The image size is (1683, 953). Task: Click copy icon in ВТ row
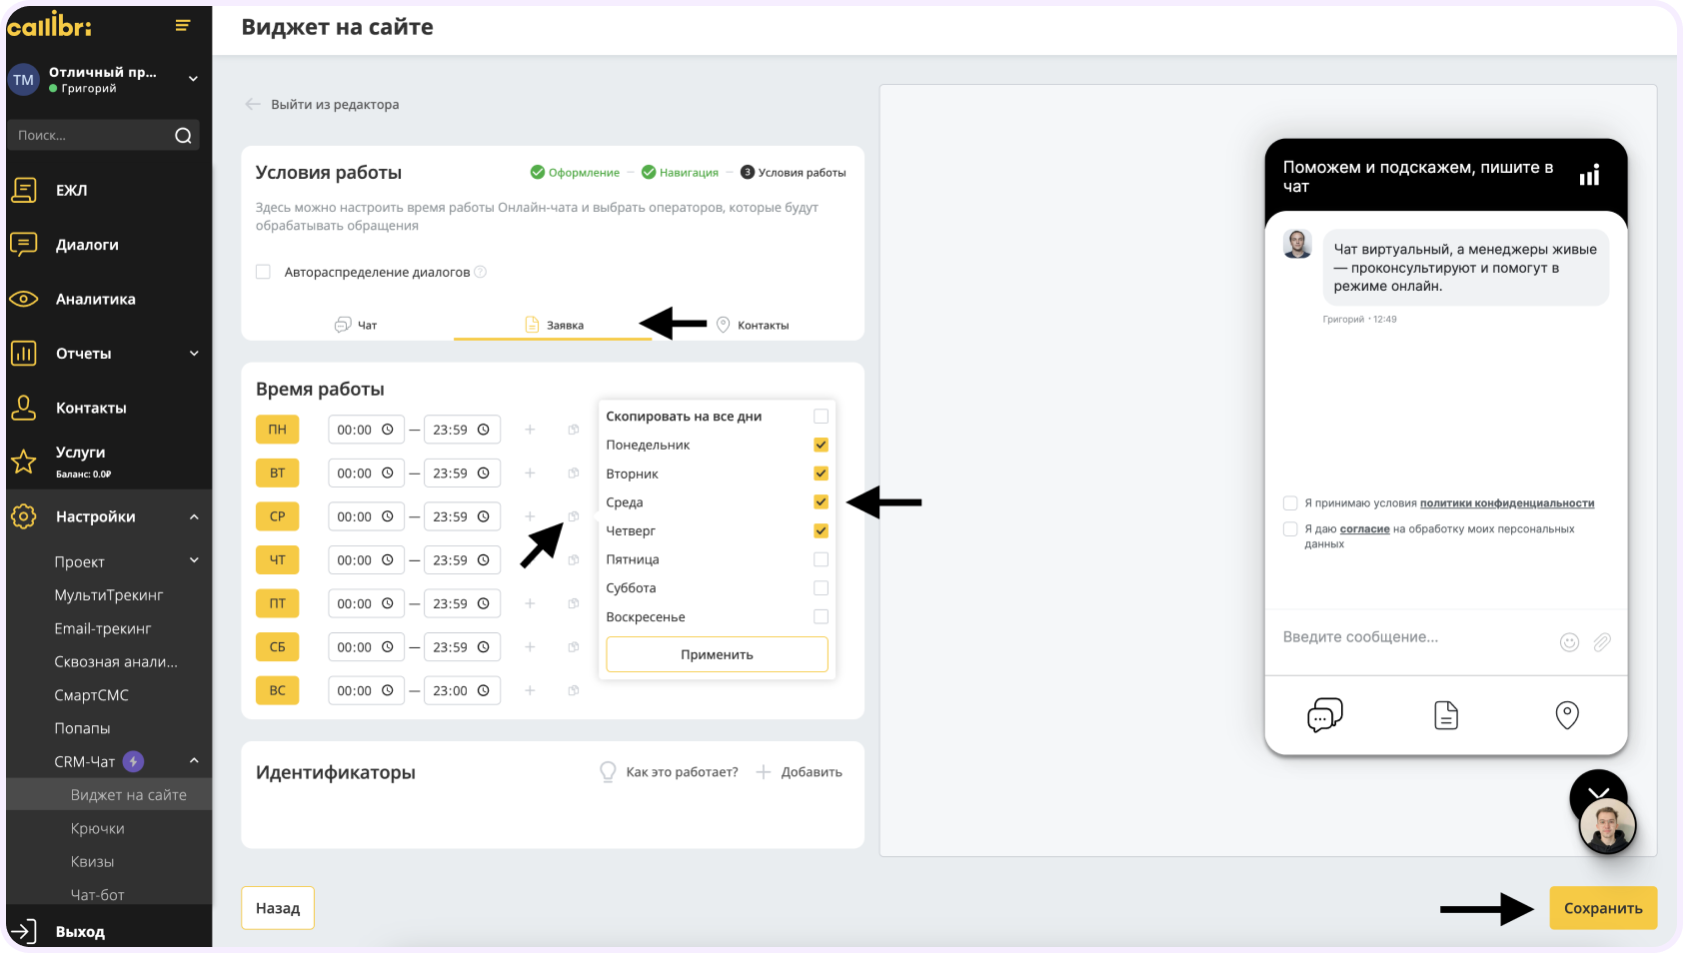pyautogui.click(x=574, y=474)
